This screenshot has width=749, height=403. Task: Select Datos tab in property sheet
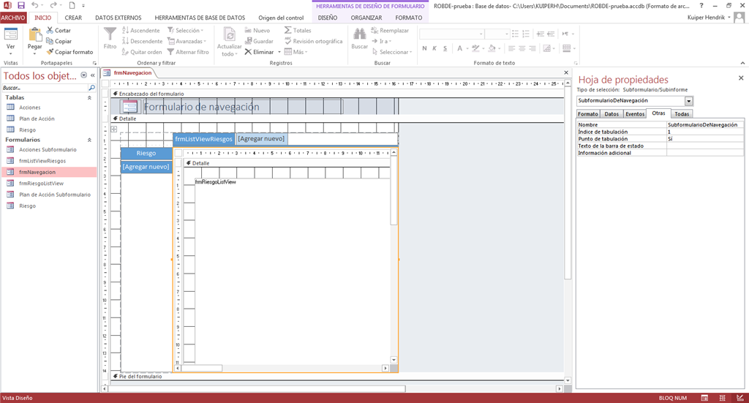[611, 113]
